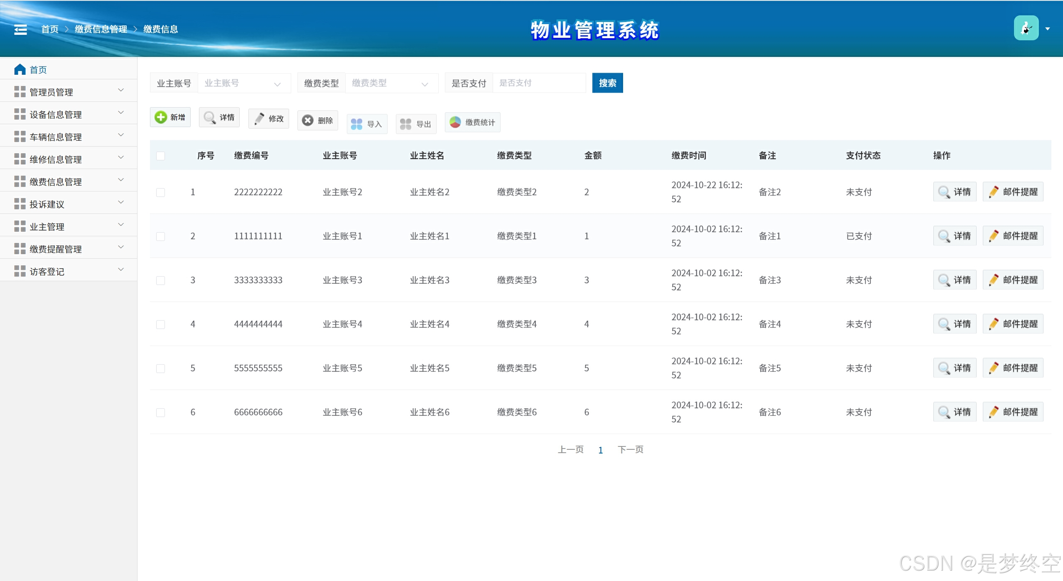
Task: Select checkbox of row 6666666666
Action: (x=160, y=412)
